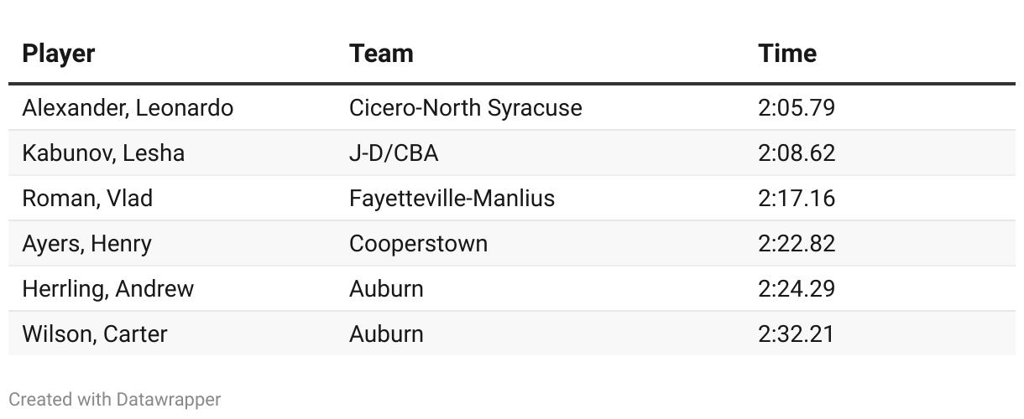
Task: Select the Kabunov, Lesha player cell
Action: (x=103, y=153)
